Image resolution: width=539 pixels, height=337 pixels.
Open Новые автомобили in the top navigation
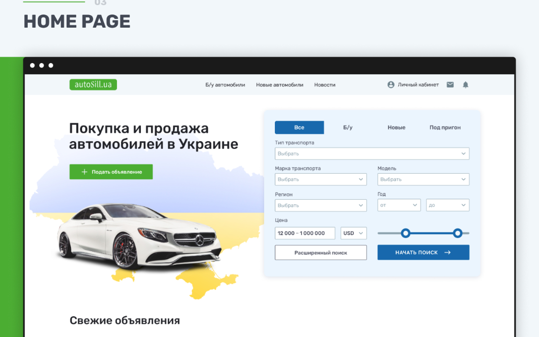click(x=280, y=85)
